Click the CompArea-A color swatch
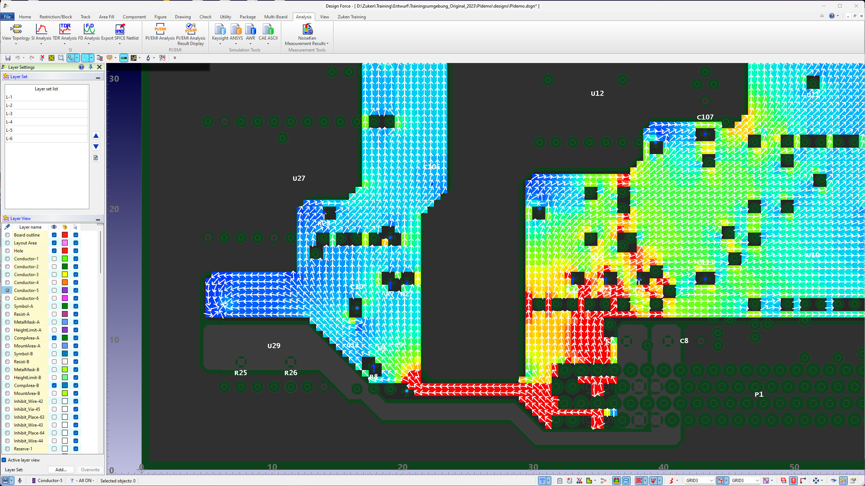 click(64, 337)
